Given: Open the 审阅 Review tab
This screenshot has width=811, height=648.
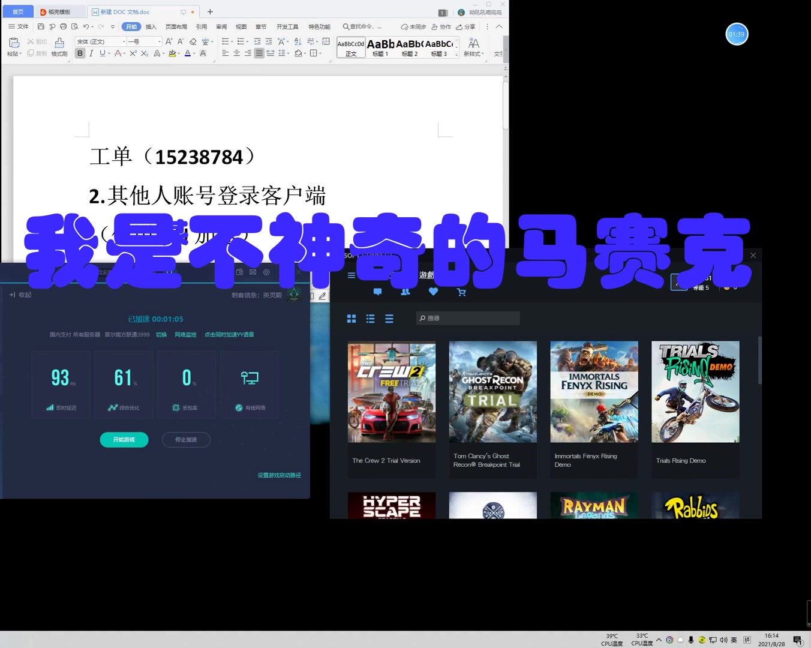Looking at the screenshot, I should pos(221,26).
